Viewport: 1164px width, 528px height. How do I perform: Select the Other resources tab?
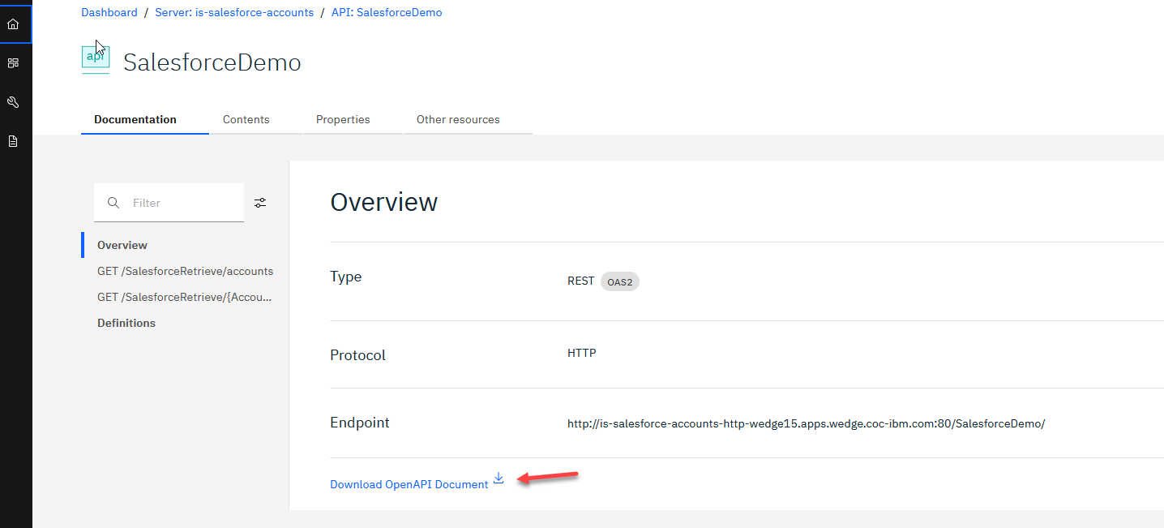pos(458,119)
